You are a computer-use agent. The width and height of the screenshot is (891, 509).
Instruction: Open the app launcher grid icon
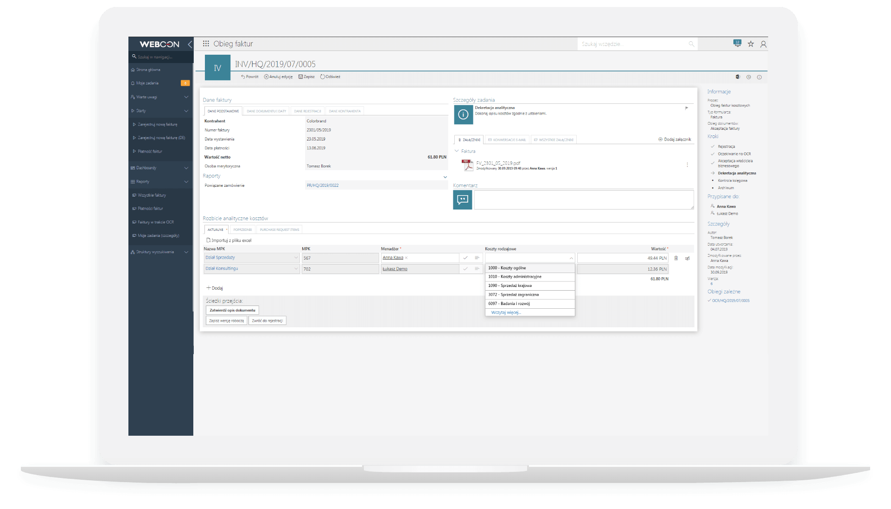(x=206, y=44)
